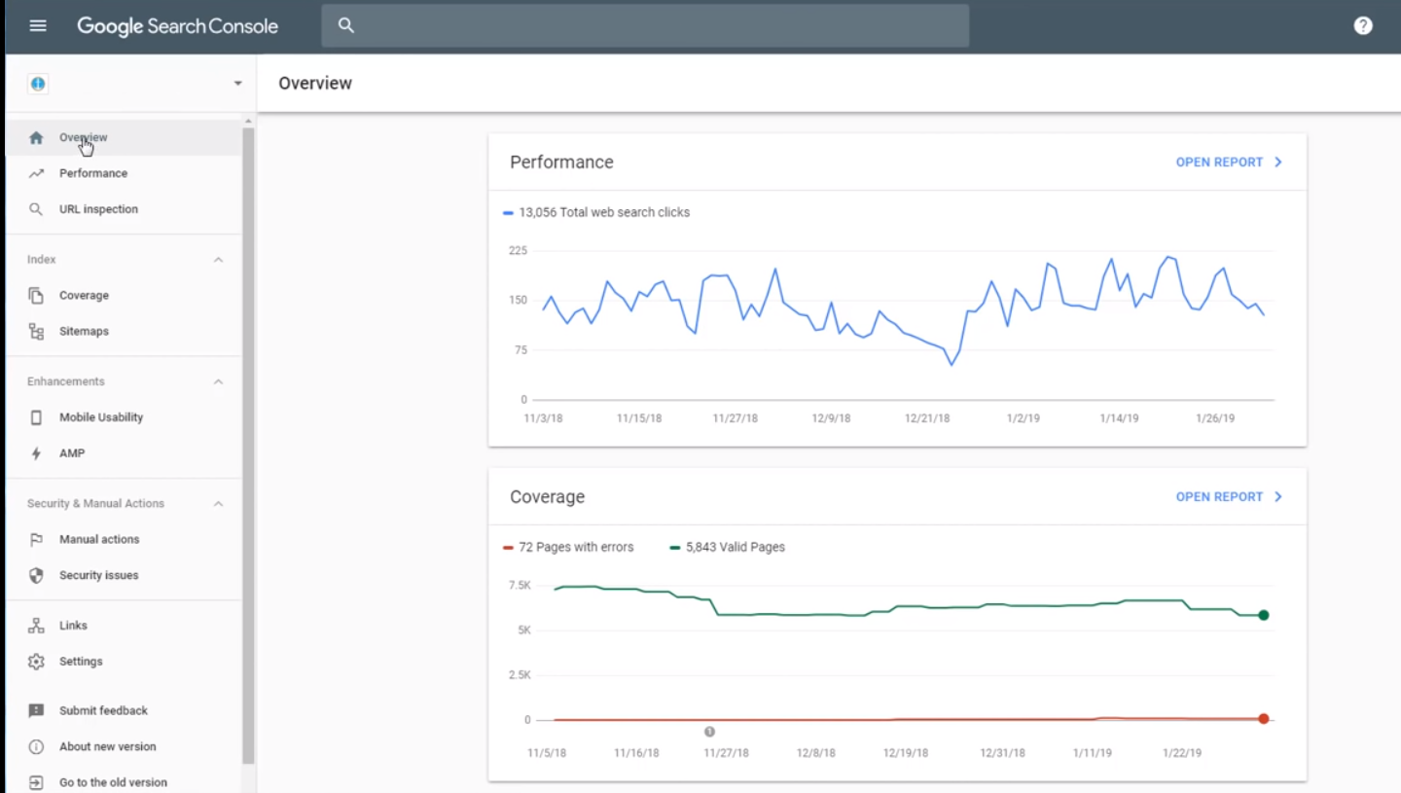The width and height of the screenshot is (1401, 793).
Task: Click the About new version info icon
Action: point(36,747)
